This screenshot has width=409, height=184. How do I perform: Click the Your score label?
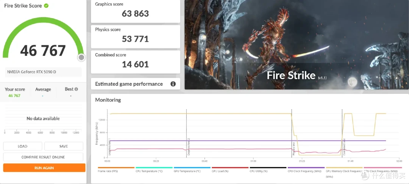(x=15, y=89)
